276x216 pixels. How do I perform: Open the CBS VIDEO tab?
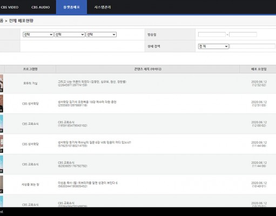[x=10, y=7]
